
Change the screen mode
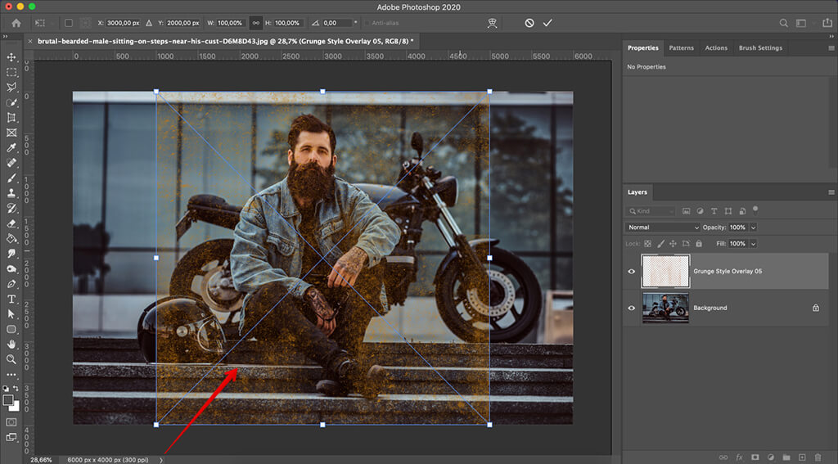[x=11, y=437]
